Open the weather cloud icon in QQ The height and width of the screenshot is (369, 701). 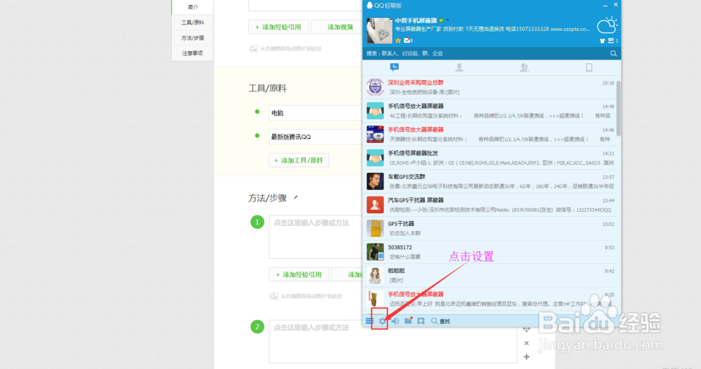point(608,25)
